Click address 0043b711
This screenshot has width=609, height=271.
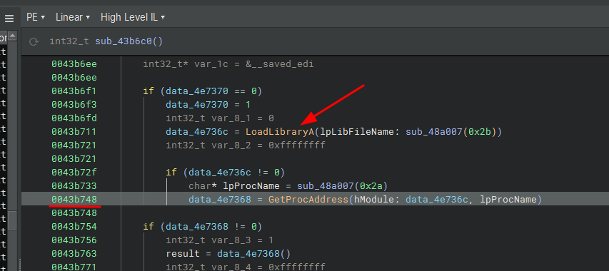[x=74, y=132]
